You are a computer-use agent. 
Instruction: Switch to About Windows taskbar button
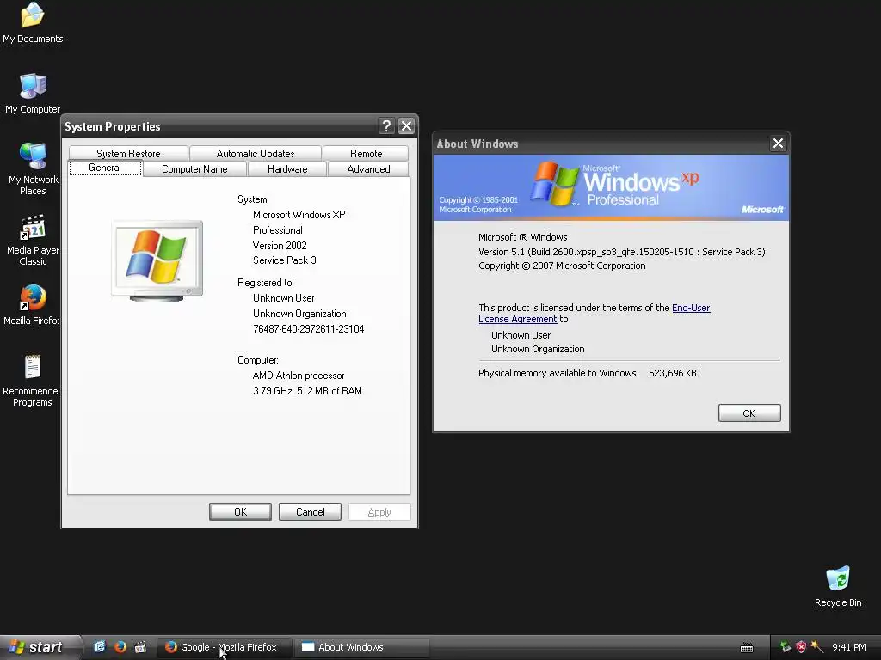(361, 648)
